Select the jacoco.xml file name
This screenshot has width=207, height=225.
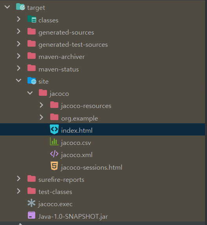point(76,155)
